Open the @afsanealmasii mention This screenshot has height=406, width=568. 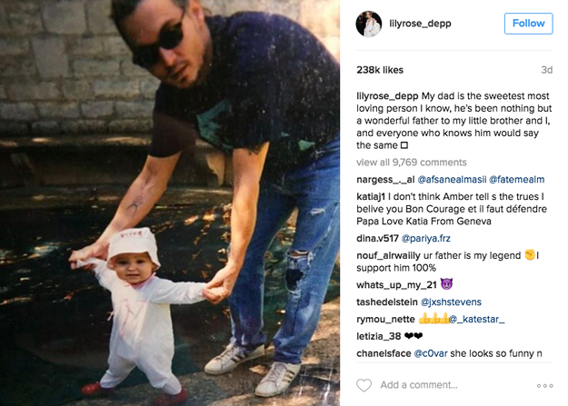(x=452, y=179)
